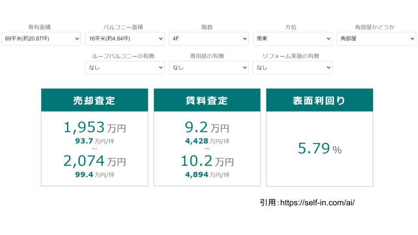The image size is (418, 235).
Task: Click the 10.2万円 upper rent estimate
Action: click(207, 161)
